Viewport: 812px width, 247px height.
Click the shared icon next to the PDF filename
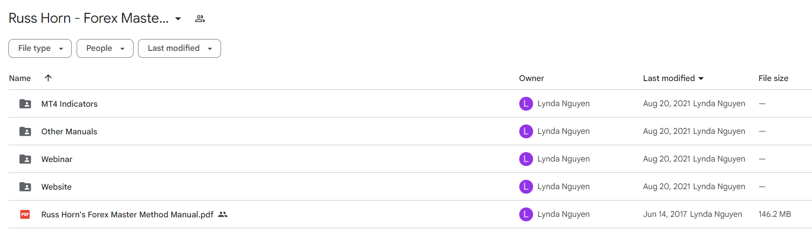pyautogui.click(x=223, y=214)
